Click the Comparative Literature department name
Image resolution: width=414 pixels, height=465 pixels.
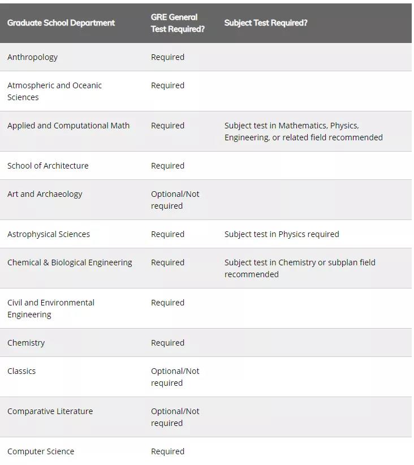pos(50,411)
